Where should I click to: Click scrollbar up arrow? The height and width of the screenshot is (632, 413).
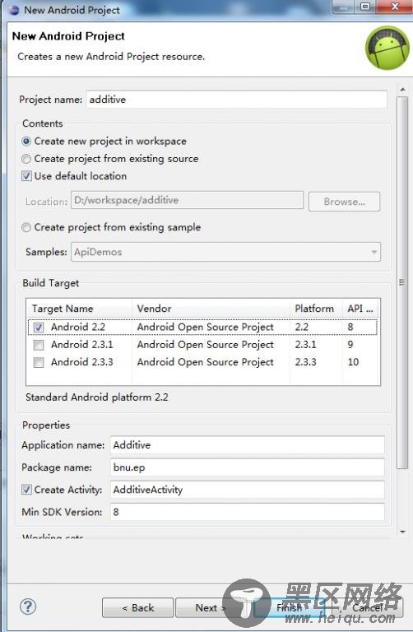(402, 89)
